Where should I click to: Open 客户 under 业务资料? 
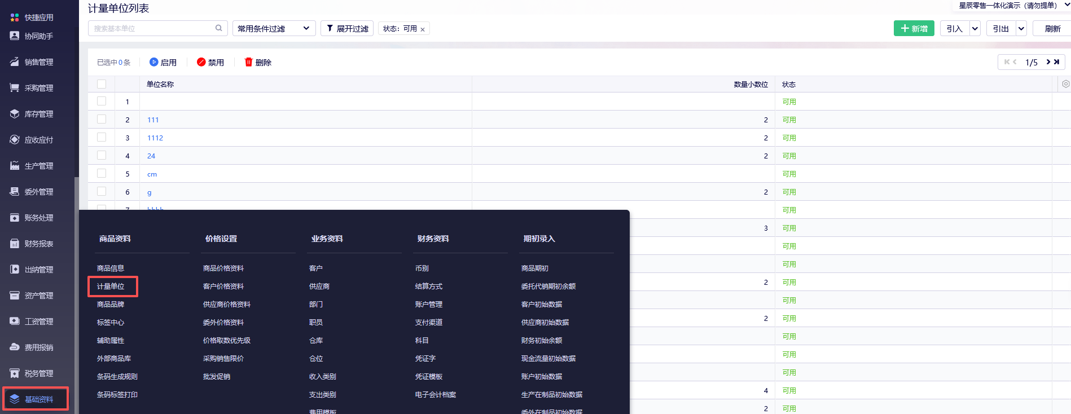[316, 268]
